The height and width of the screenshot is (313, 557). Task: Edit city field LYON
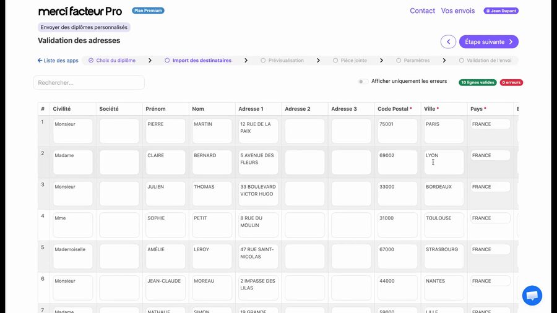pyautogui.click(x=444, y=162)
